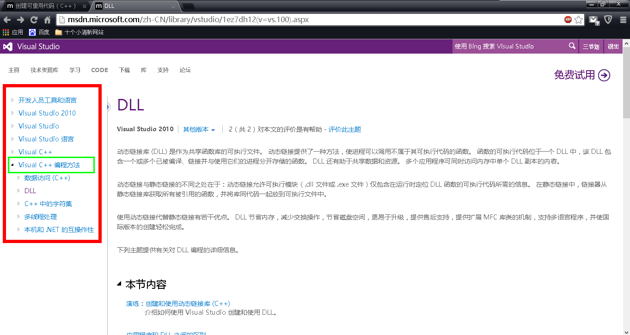This screenshot has height=335, width=630.
Task: Expand the 开发人员工具和语言 tree arrow
Action: [12, 100]
